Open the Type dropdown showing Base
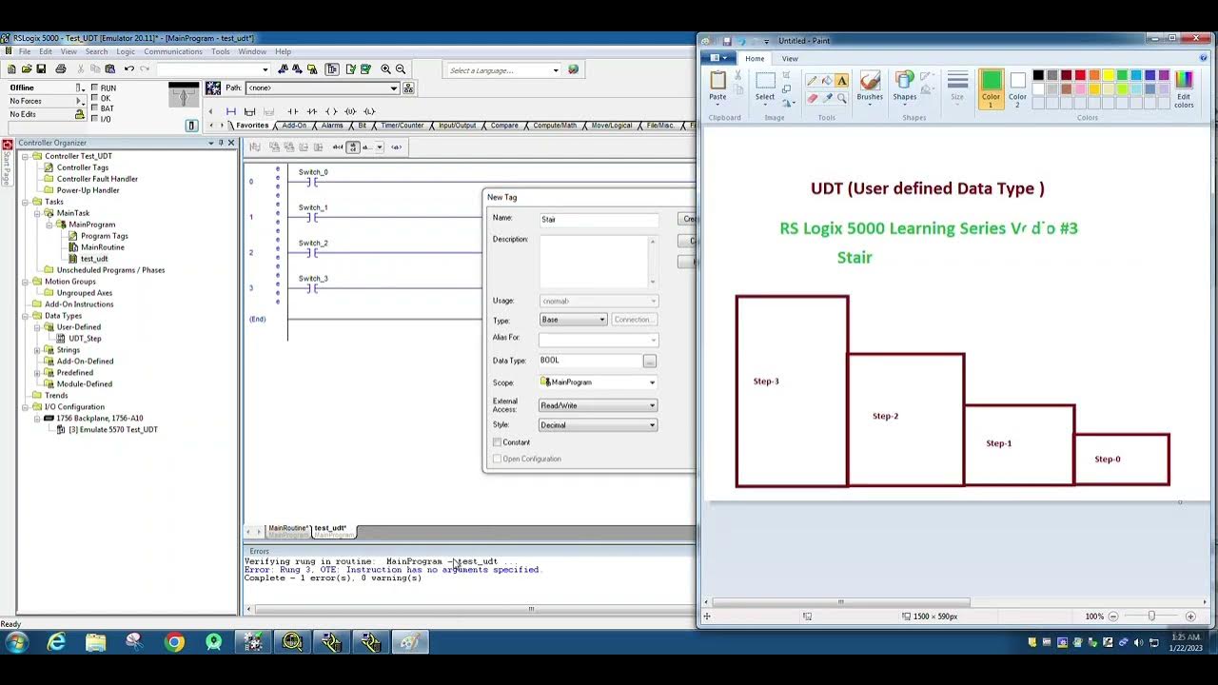The width and height of the screenshot is (1218, 685). [x=573, y=320]
